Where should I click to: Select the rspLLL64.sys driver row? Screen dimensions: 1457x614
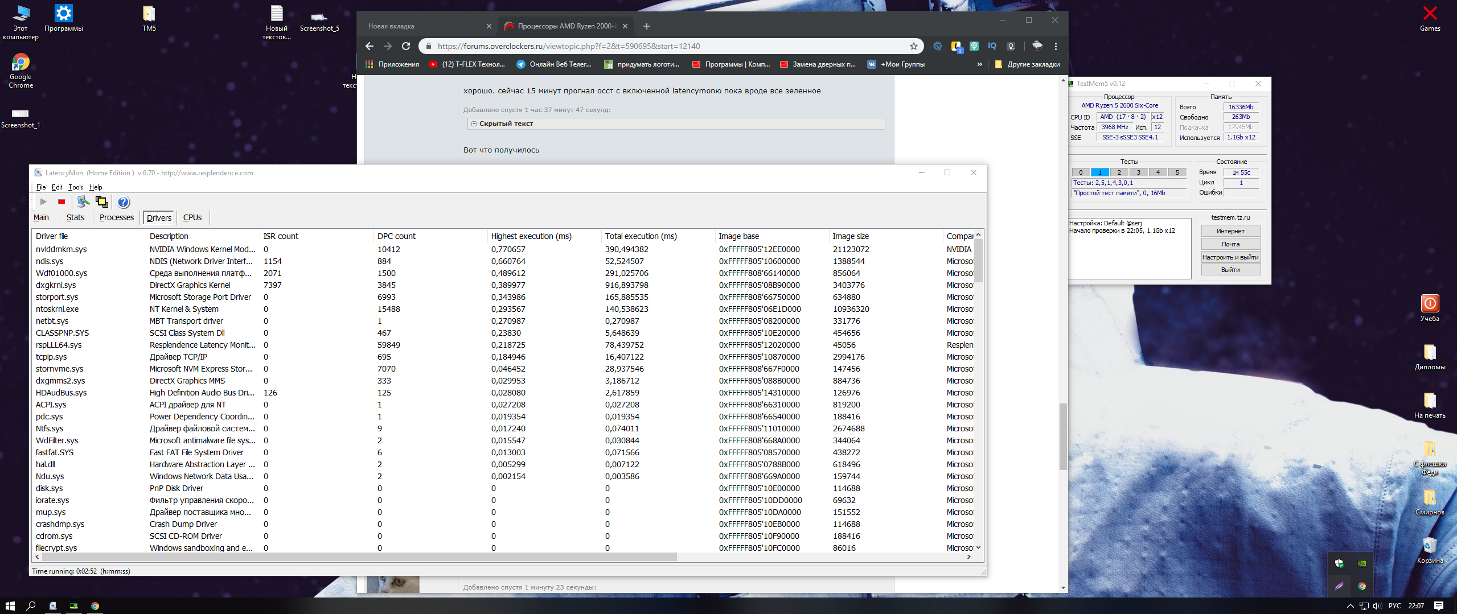(503, 345)
